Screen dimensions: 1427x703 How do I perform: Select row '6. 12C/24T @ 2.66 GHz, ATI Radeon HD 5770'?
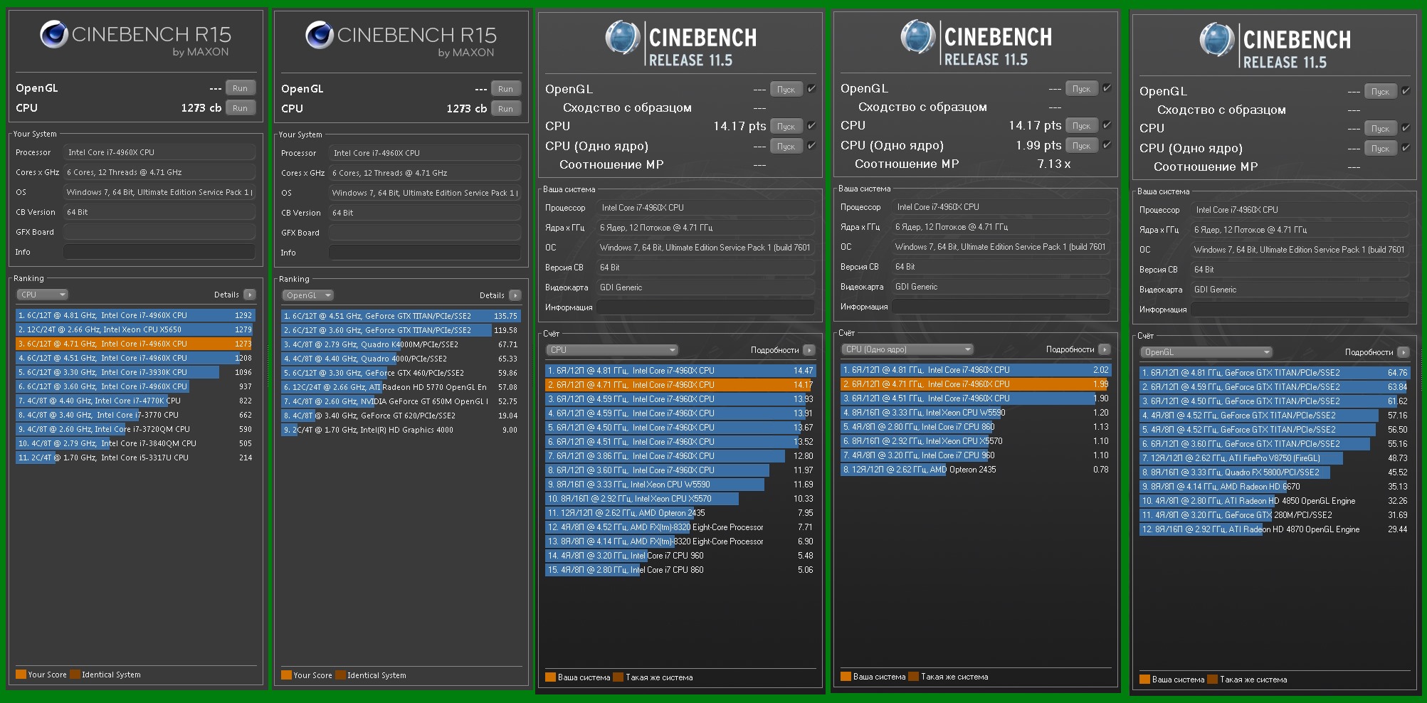pos(401,387)
